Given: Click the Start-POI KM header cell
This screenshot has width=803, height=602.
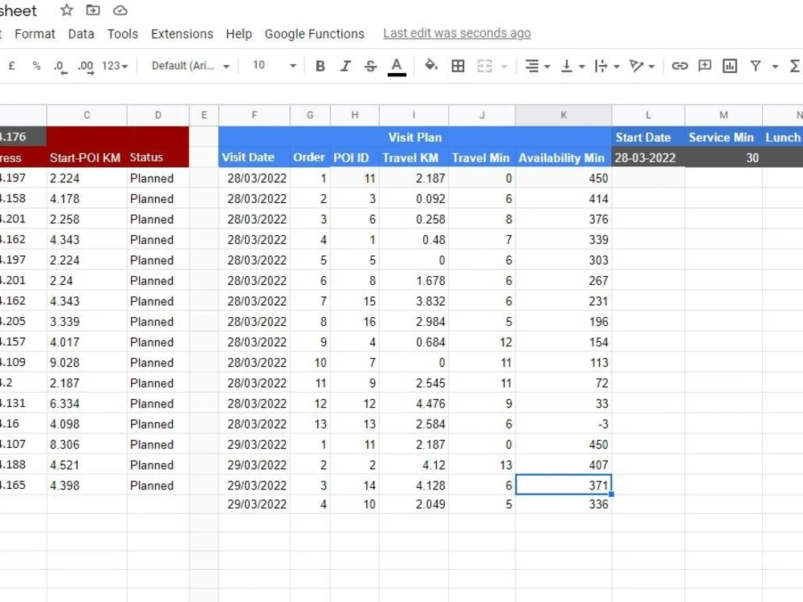Looking at the screenshot, I should [87, 157].
